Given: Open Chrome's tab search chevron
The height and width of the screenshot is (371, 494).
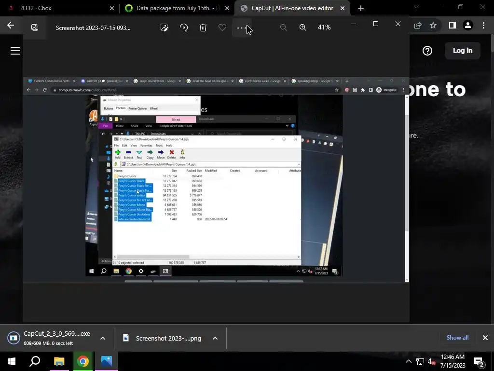Looking at the screenshot, I should point(416,7).
